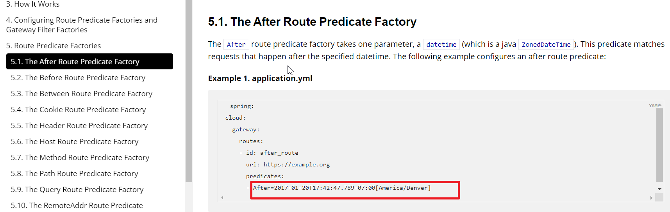Open "5.4. The Cookie Route Predicate Factory"
Viewport: 670px width, 212px height.
[x=78, y=110]
